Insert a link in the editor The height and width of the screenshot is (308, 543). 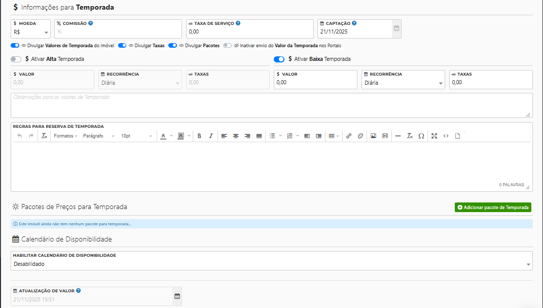348,136
